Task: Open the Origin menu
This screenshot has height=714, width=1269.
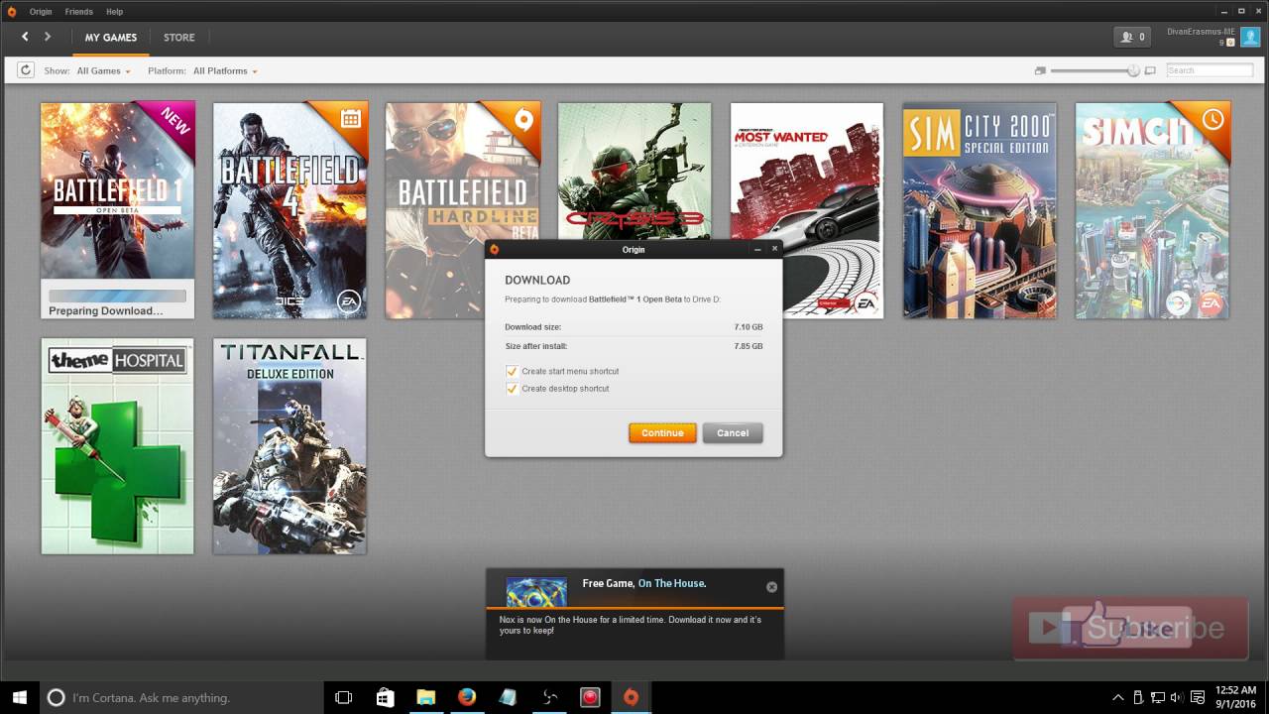Action: pyautogui.click(x=41, y=12)
